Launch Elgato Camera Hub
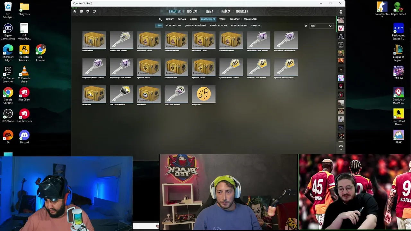This screenshot has height=231, width=411. 8,32
